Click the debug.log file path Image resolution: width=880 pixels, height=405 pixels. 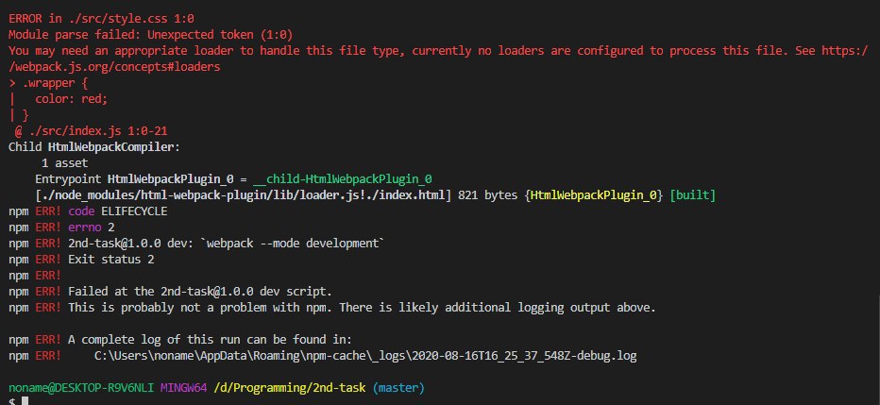click(x=365, y=356)
